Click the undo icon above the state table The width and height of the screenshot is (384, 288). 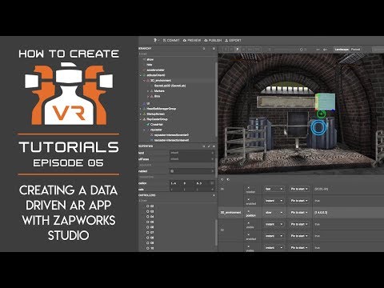point(222,179)
